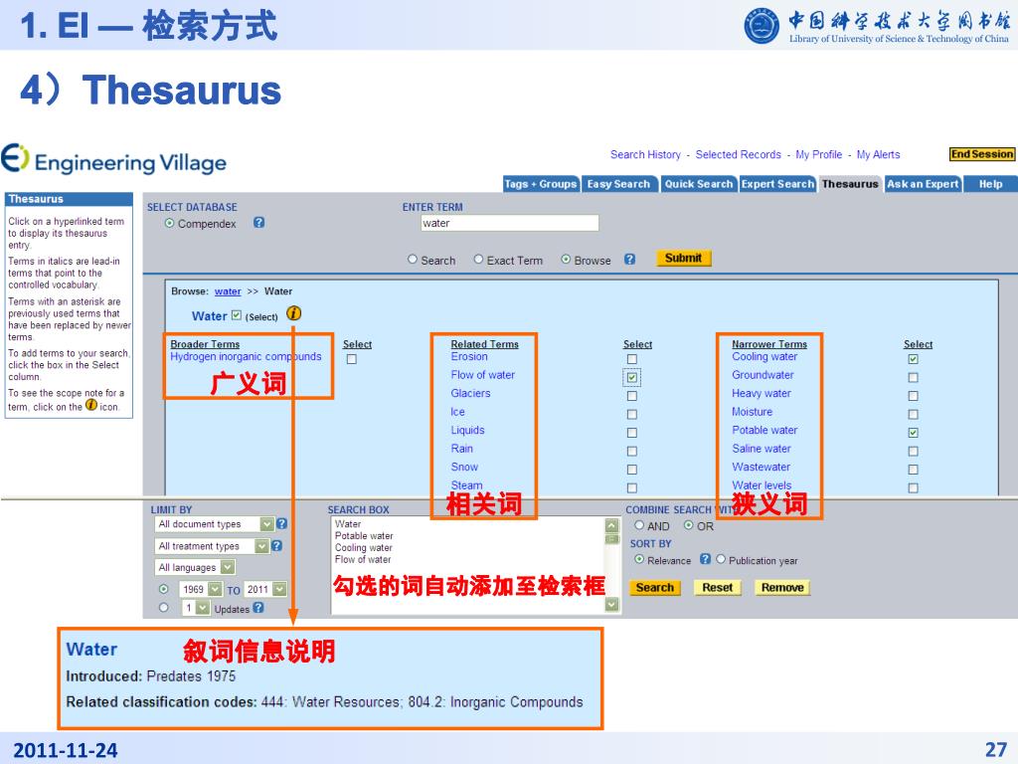Open help icon for document types
This screenshot has width=1018, height=764.
click(x=281, y=523)
